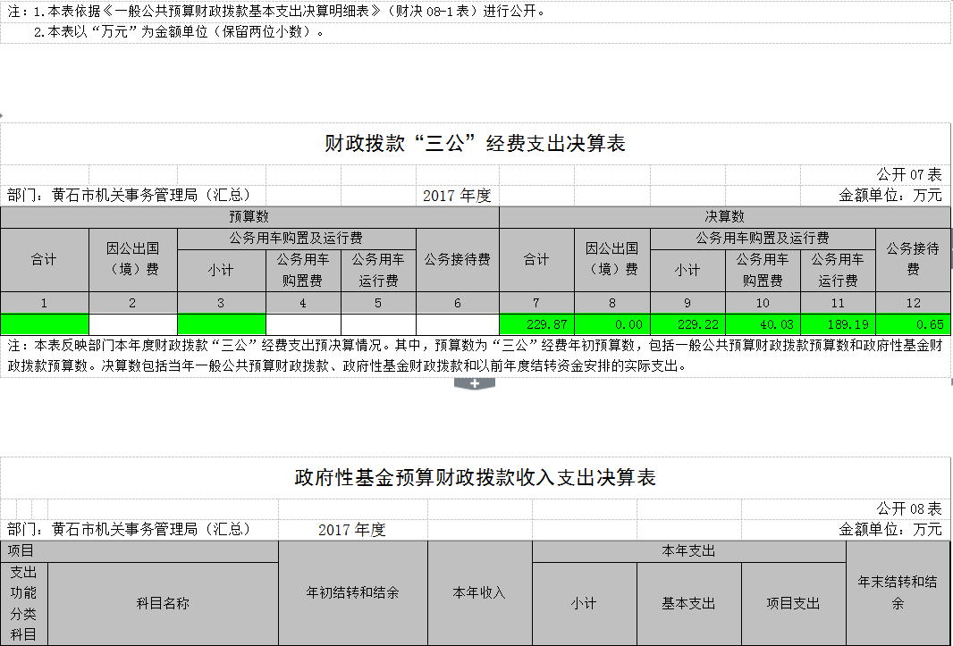This screenshot has height=646, width=953.
Task: Click the plus add-row button below table
Action: click(x=475, y=383)
